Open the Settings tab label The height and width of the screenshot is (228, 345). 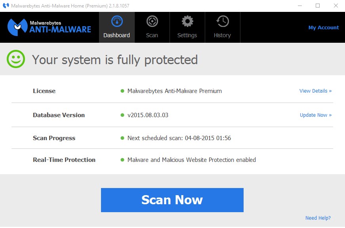pos(187,35)
